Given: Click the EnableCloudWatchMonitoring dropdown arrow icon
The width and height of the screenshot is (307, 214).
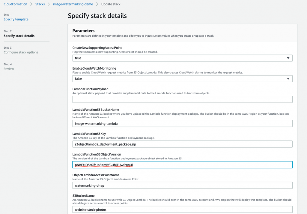Looking at the screenshot, I should (x=289, y=79).
